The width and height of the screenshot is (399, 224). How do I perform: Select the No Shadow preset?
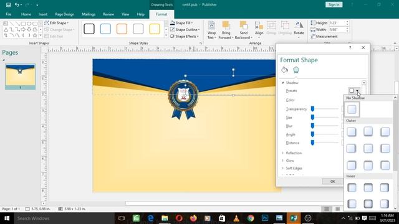point(352,110)
